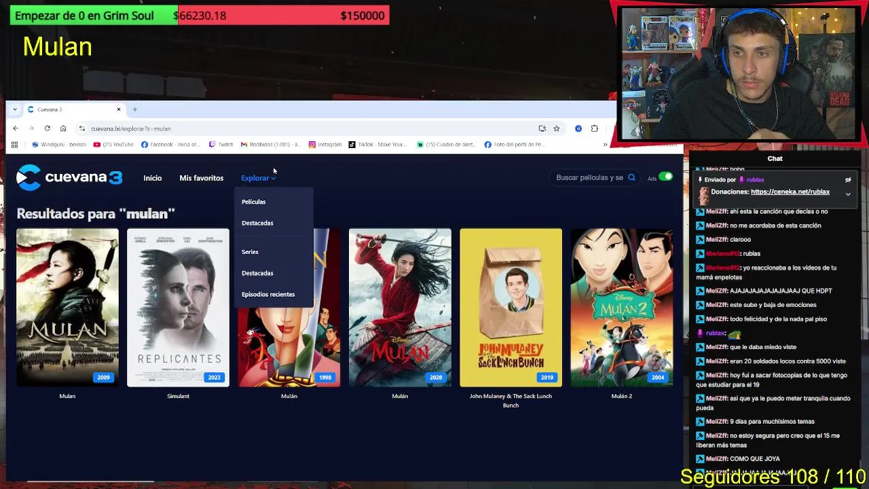Click the browser forward arrow

point(31,128)
